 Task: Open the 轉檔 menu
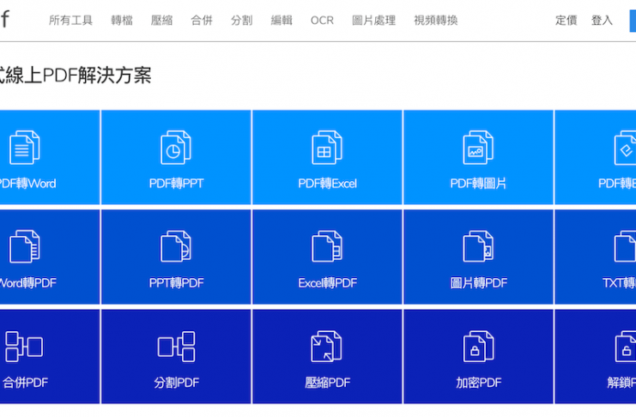(122, 21)
